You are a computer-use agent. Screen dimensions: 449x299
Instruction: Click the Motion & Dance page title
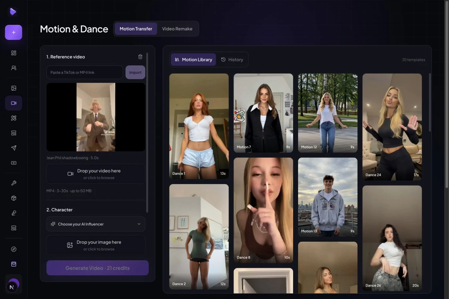pyautogui.click(x=74, y=29)
